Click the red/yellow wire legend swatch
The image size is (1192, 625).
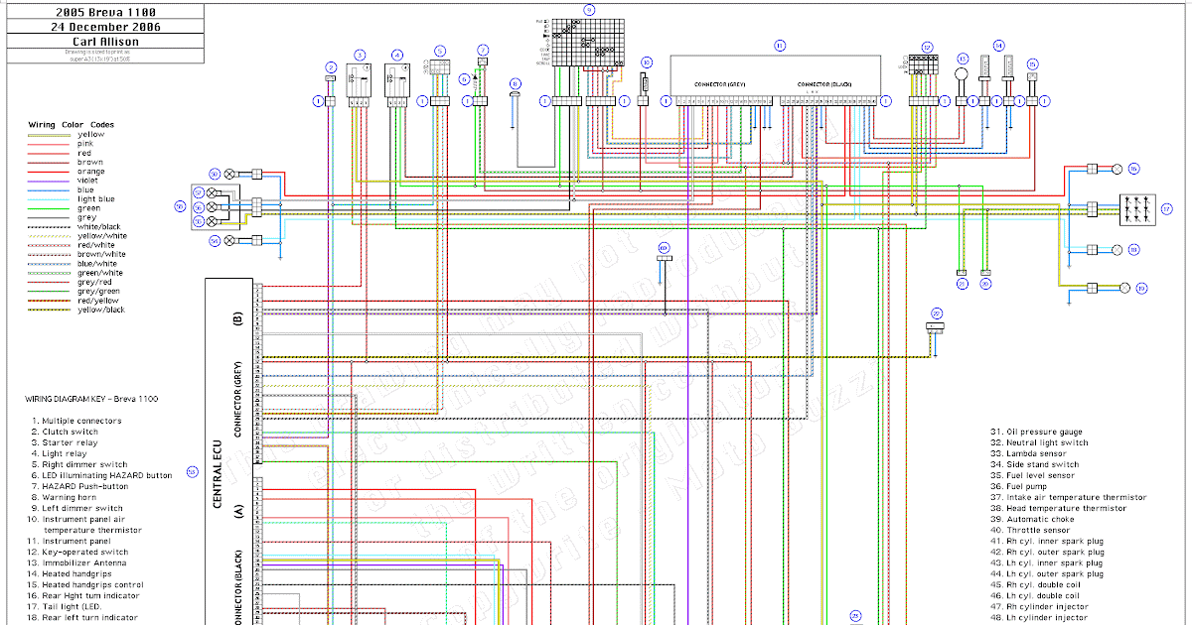pos(48,301)
